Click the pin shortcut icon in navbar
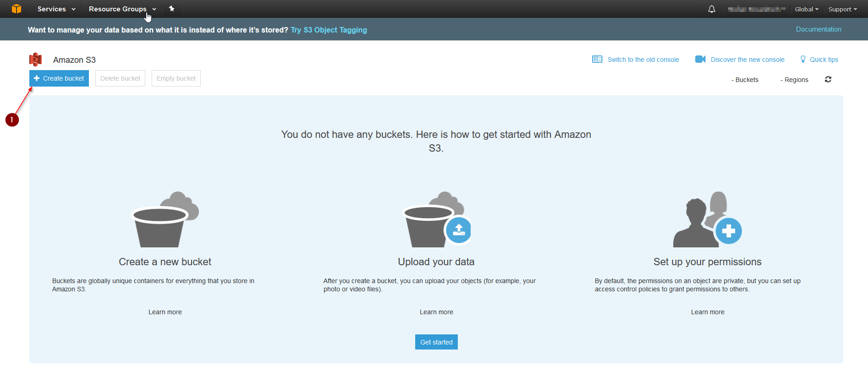Viewport: 868px width, 388px height. 172,9
